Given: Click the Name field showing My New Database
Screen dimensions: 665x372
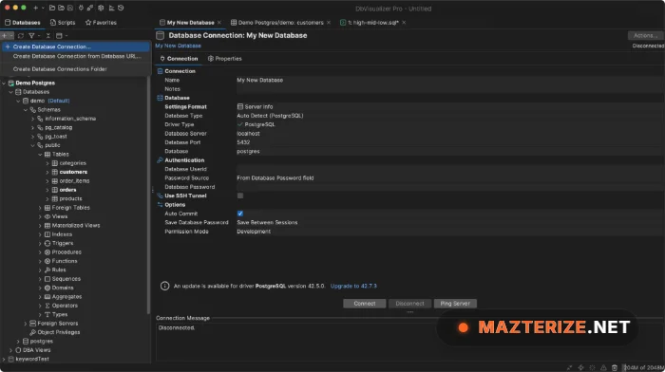Looking at the screenshot, I should 450,80.
